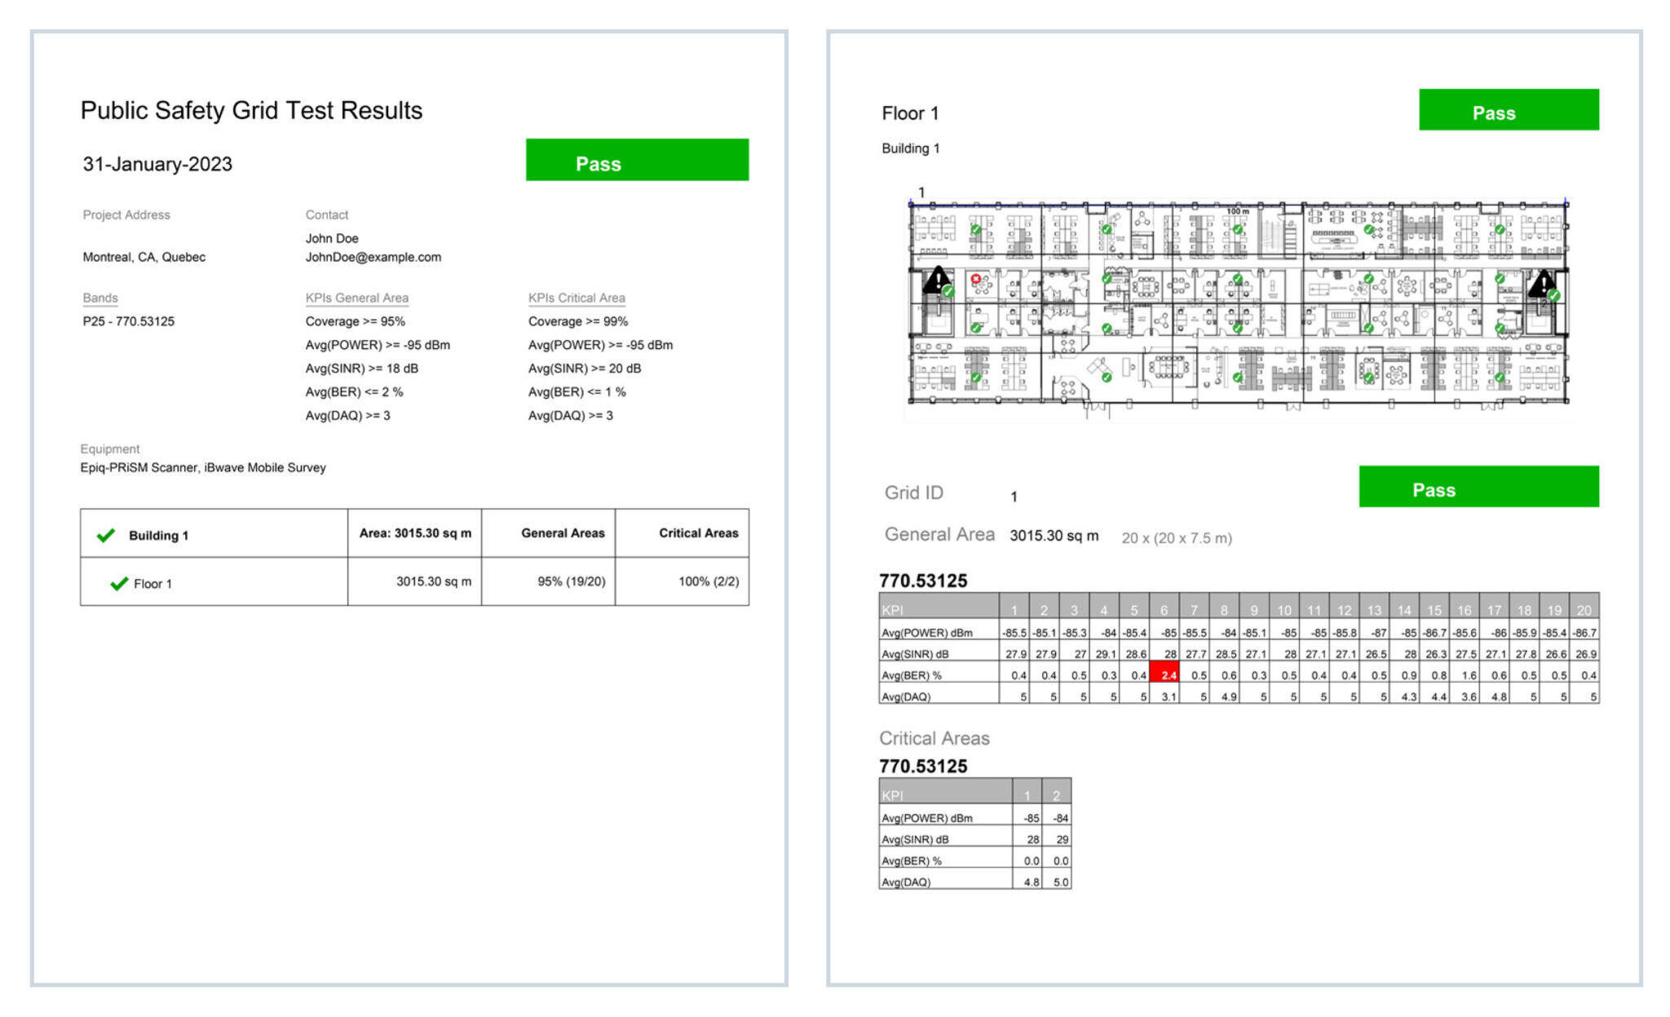Click the 100% (2/2) result cell
1670x1017 pixels.
pyautogui.click(x=682, y=581)
